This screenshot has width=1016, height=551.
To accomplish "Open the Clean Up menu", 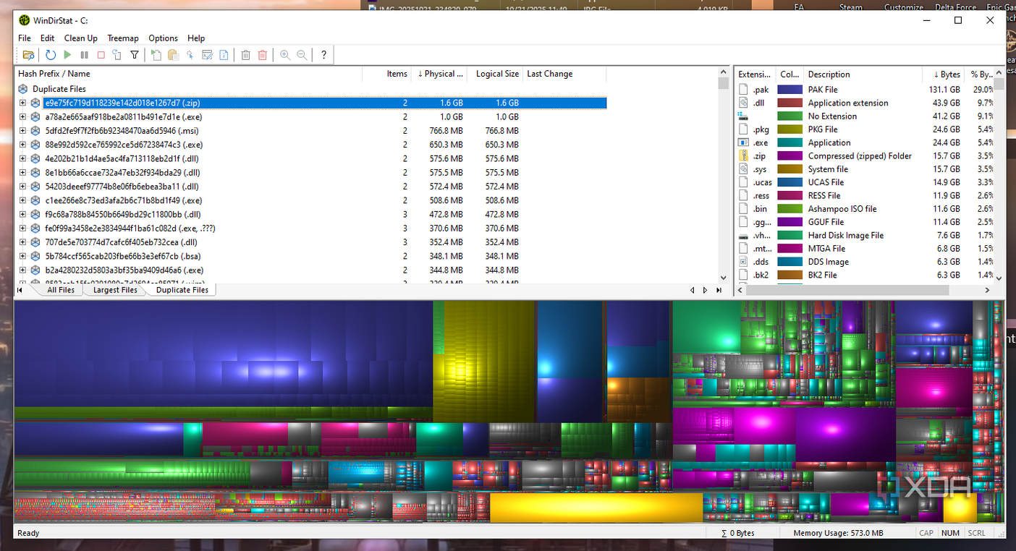I will (x=81, y=38).
